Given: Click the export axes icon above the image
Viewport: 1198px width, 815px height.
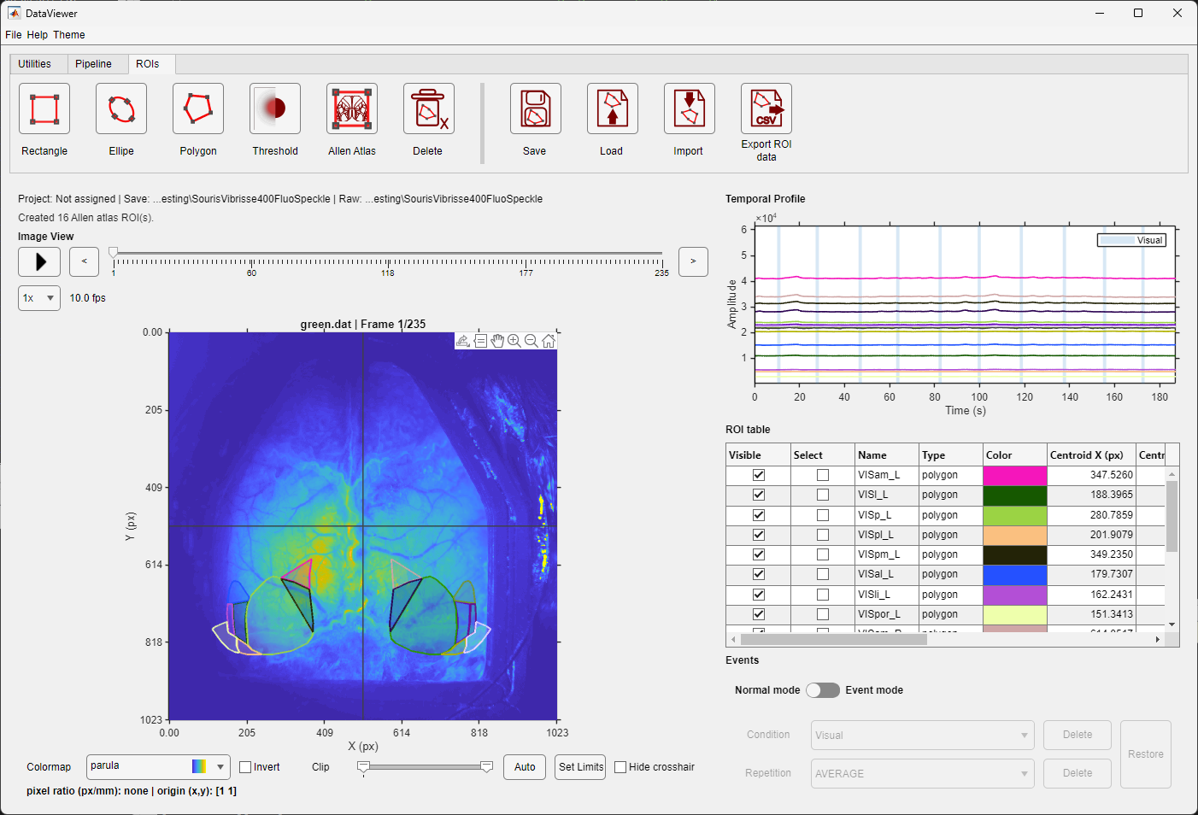Looking at the screenshot, I should point(463,341).
